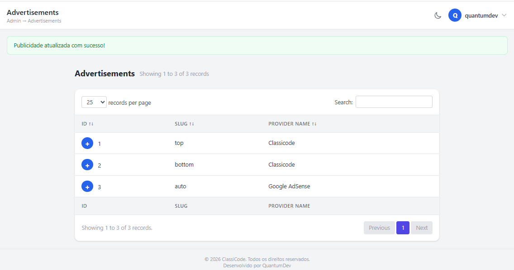The width and height of the screenshot is (514, 270).
Task: Click 'Showing 1 to 3 of 3 records.' footer text
Action: tap(117, 228)
